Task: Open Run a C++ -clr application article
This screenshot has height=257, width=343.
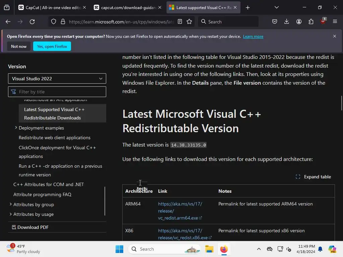Action: click(x=60, y=170)
